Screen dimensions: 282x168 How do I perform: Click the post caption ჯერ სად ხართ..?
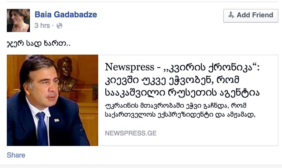38,43
